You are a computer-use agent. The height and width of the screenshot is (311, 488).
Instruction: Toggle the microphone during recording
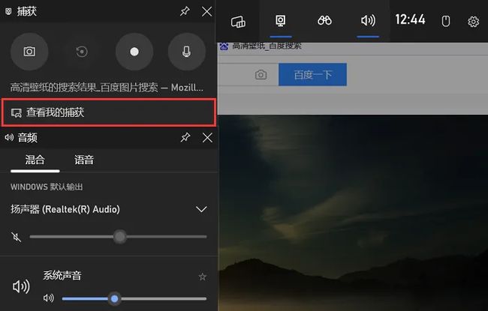(x=186, y=52)
